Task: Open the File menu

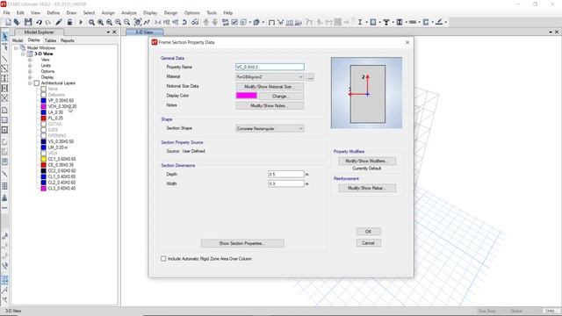Action: coord(7,12)
